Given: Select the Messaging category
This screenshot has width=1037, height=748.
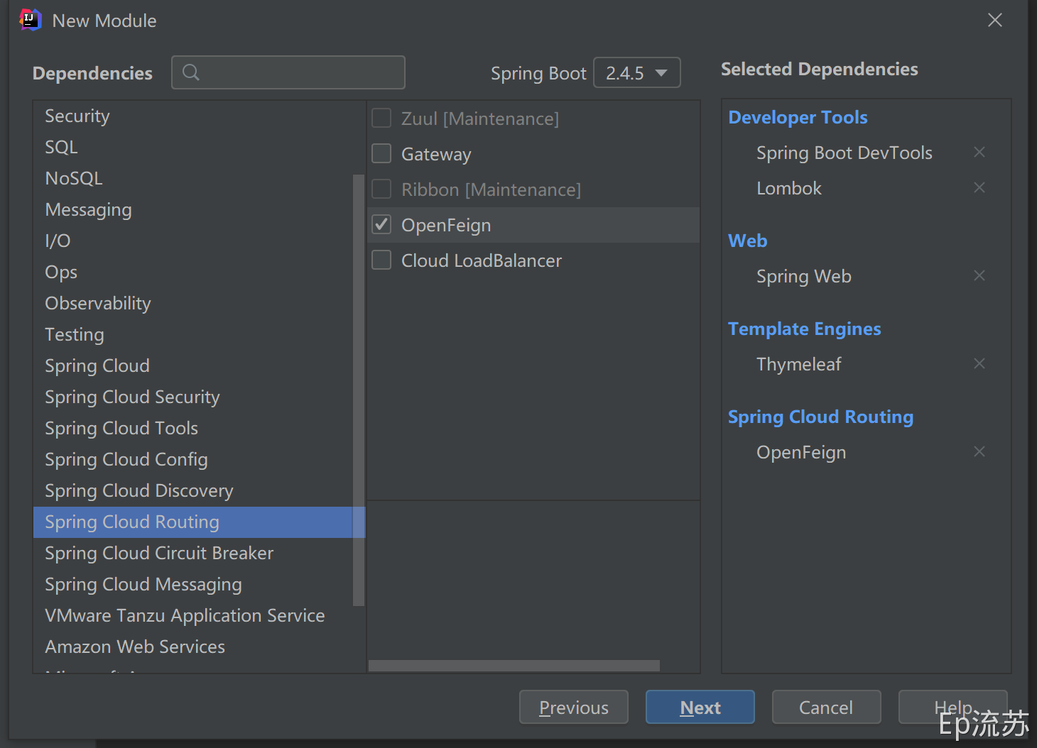Looking at the screenshot, I should click(193, 210).
